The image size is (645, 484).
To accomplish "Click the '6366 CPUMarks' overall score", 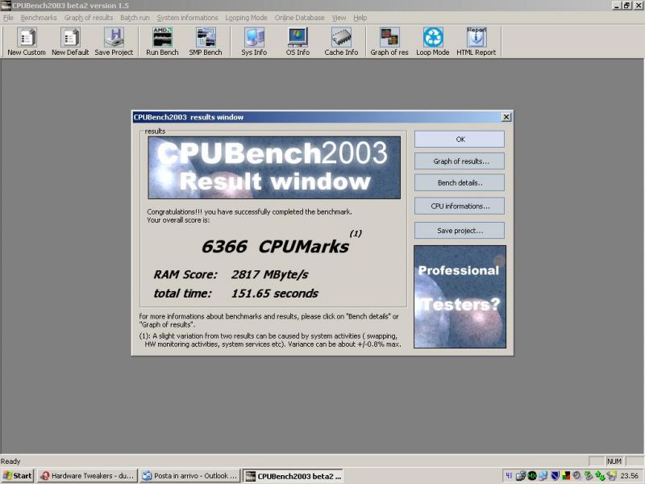I will tap(275, 247).
